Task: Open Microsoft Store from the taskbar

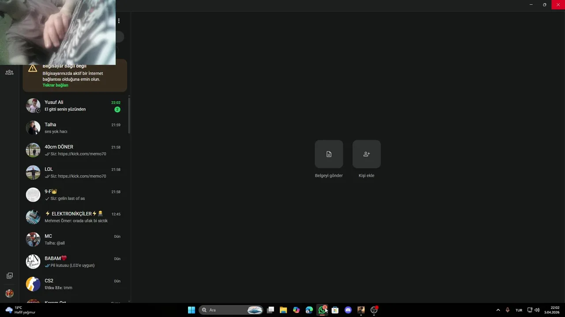Action: pyautogui.click(x=335, y=310)
